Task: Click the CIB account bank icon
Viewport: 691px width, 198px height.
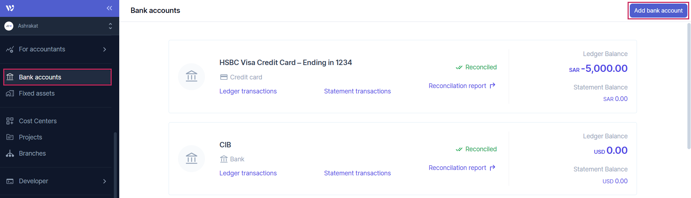Action: coord(191,158)
